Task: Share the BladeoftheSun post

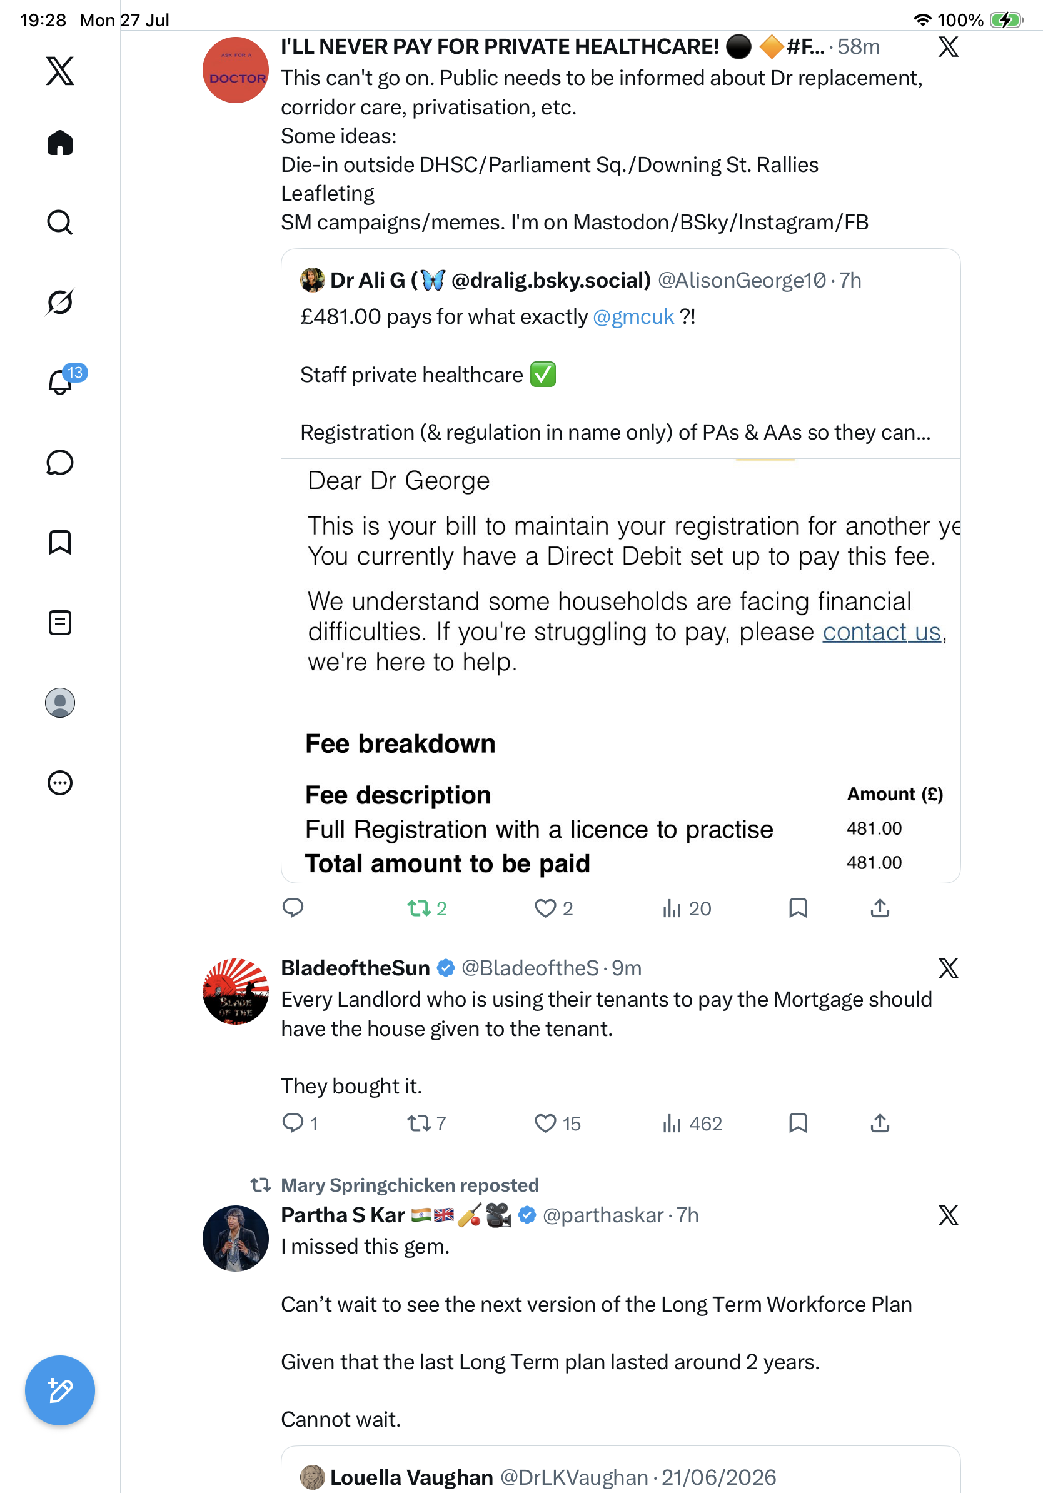Action: (x=880, y=1123)
